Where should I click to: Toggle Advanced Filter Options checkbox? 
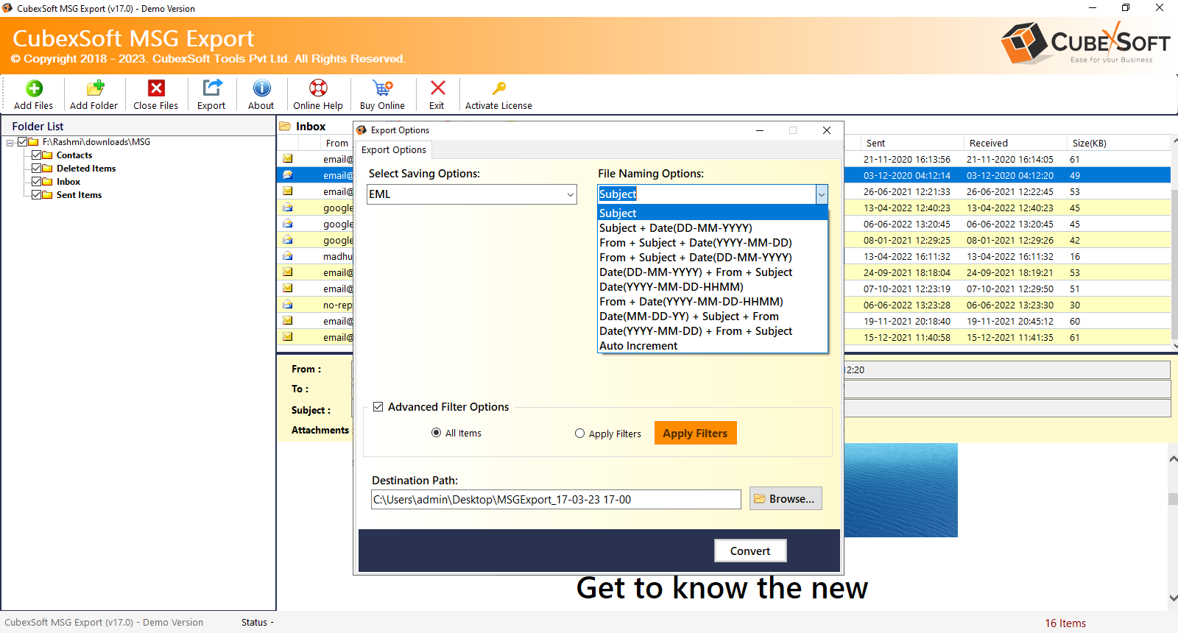[x=378, y=407]
